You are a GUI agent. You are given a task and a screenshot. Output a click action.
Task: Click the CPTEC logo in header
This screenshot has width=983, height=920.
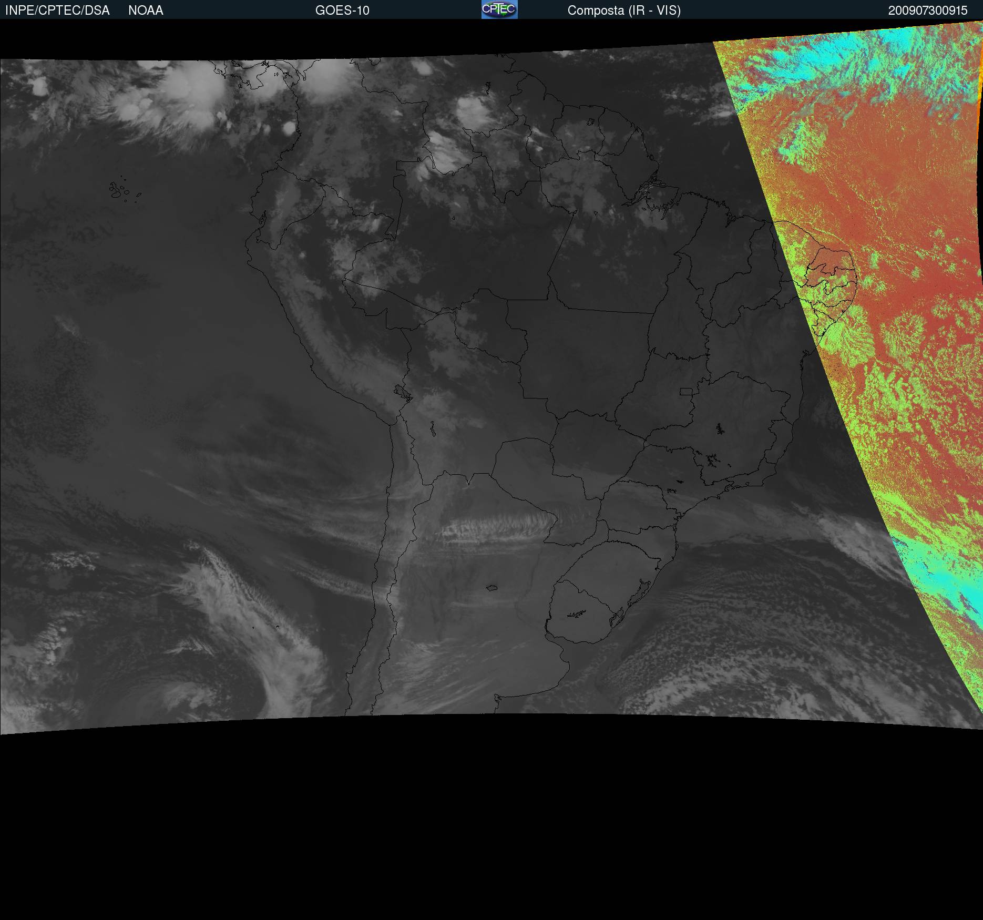(499, 9)
